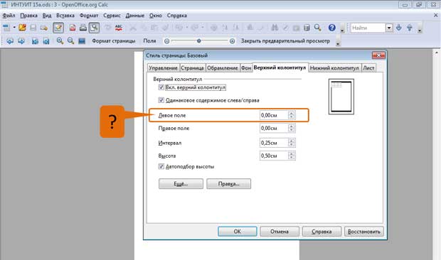Click the Восстановить button
This screenshot has width=441, height=260.
click(364, 232)
